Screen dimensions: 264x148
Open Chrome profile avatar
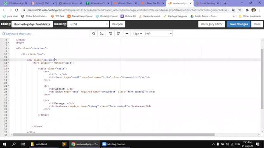point(253,10)
